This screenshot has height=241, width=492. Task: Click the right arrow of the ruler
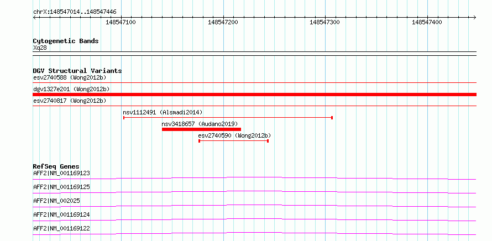[474, 17]
